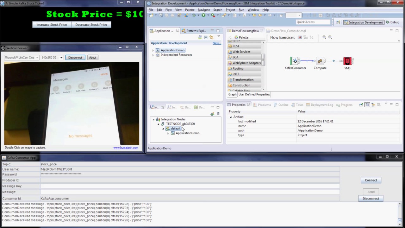The width and height of the screenshot is (405, 228).
Task: Open resolution dropdown 640x360 in WebcamViewer
Action: pos(61,58)
